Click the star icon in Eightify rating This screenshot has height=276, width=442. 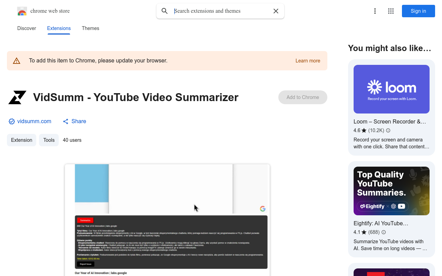(x=364, y=232)
